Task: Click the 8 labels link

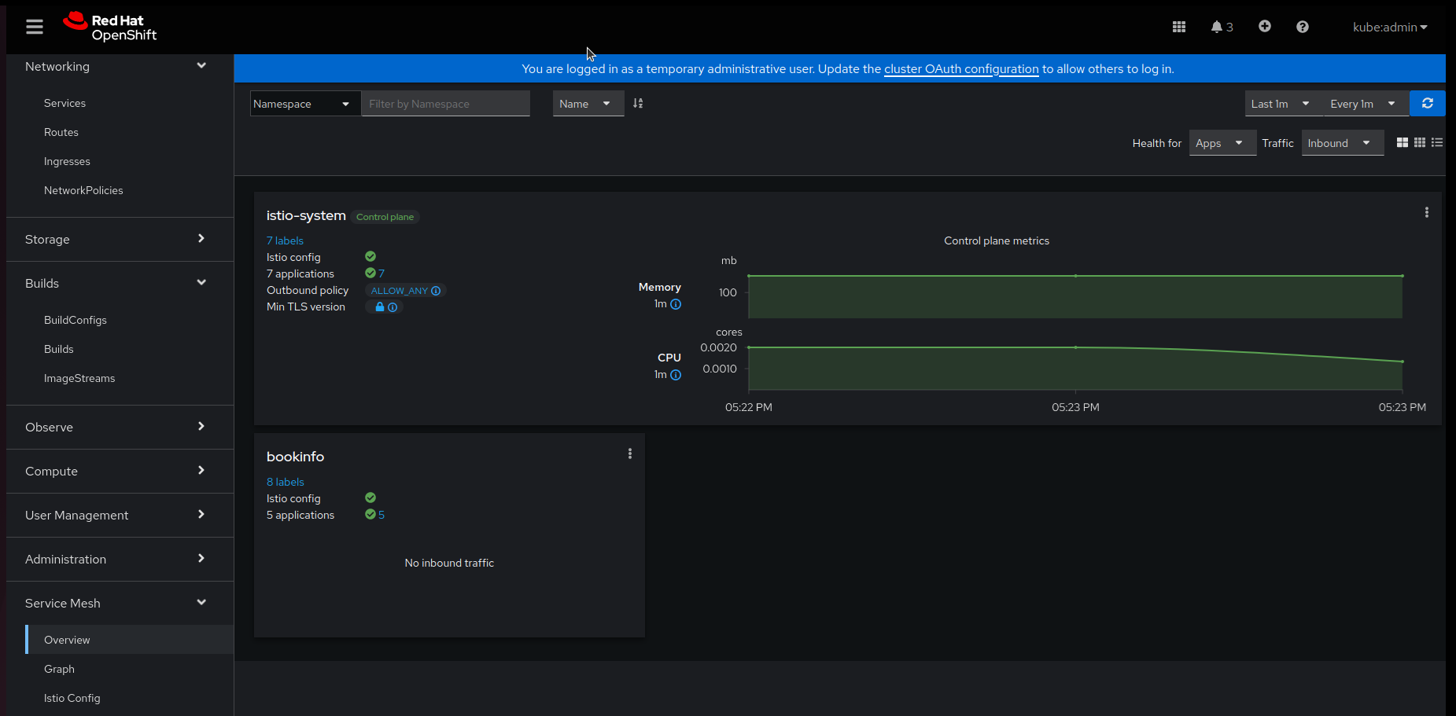Action: tap(285, 482)
